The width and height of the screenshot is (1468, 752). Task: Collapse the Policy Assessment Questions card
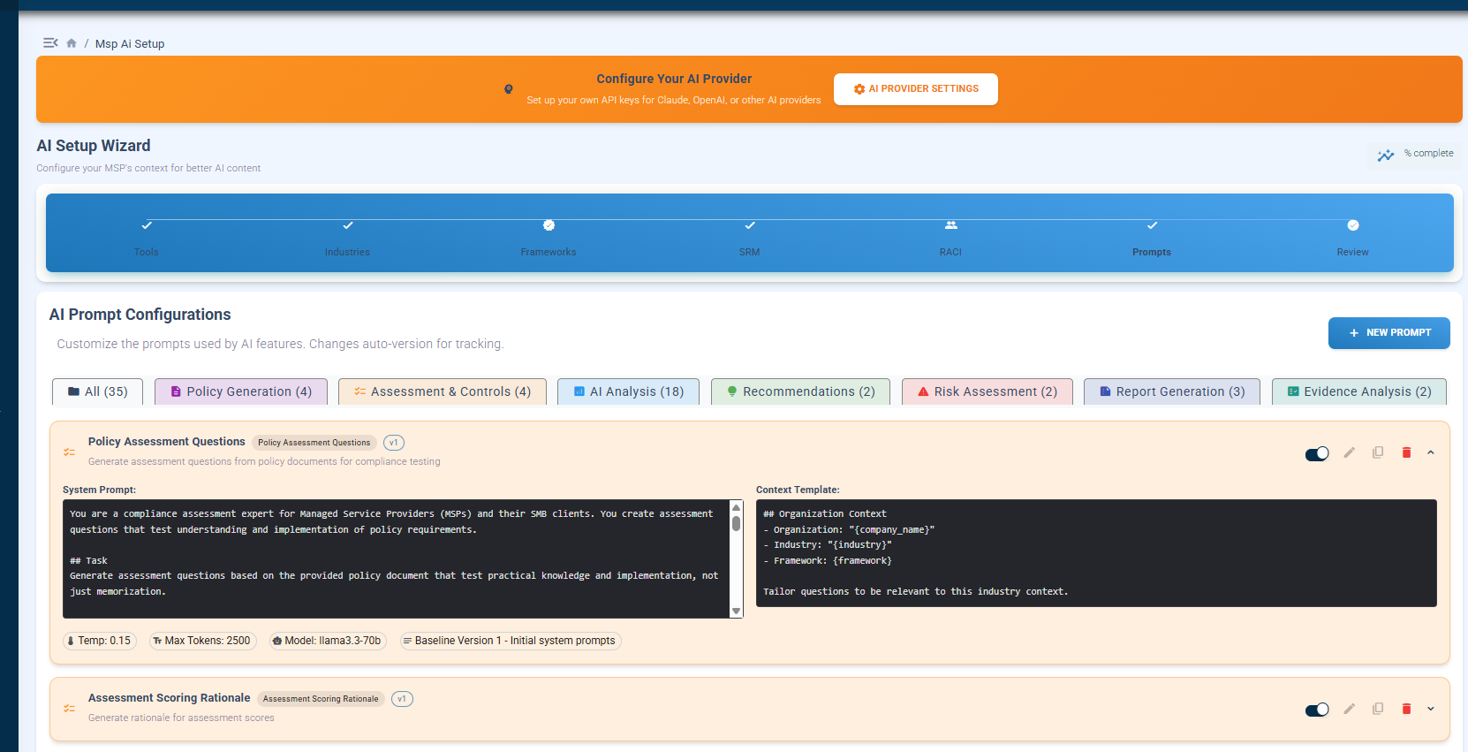pyautogui.click(x=1431, y=452)
